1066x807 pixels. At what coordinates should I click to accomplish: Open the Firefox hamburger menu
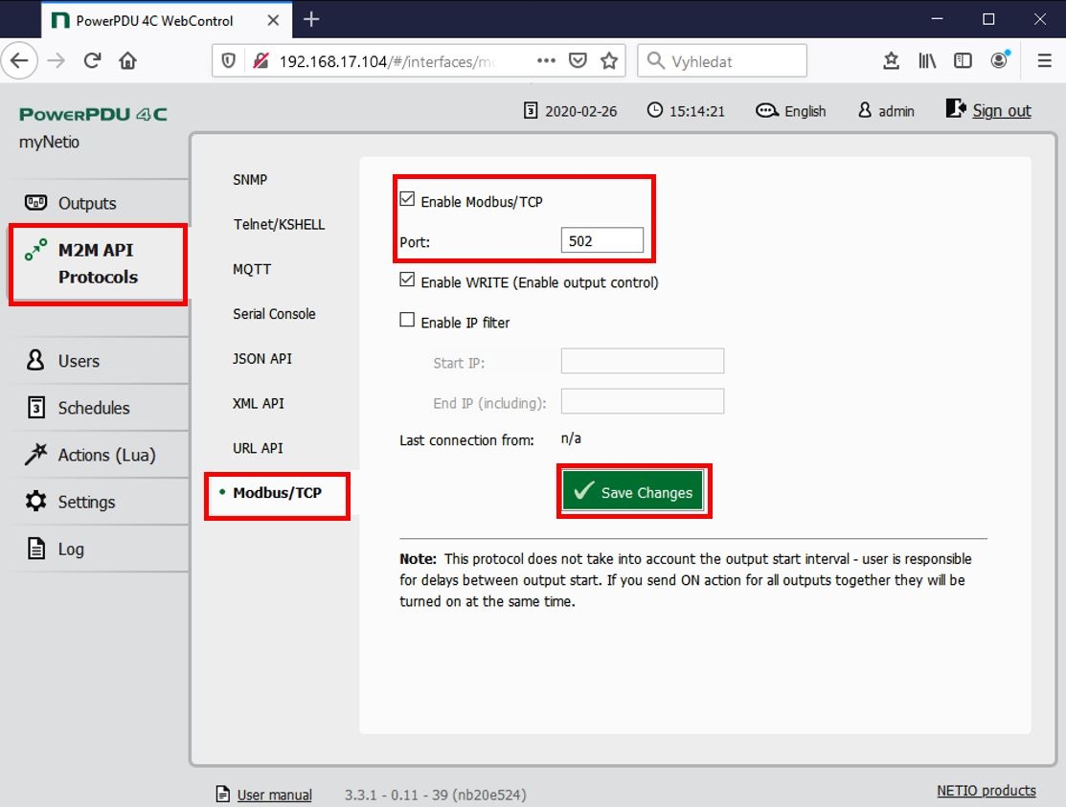pyautogui.click(x=1045, y=61)
